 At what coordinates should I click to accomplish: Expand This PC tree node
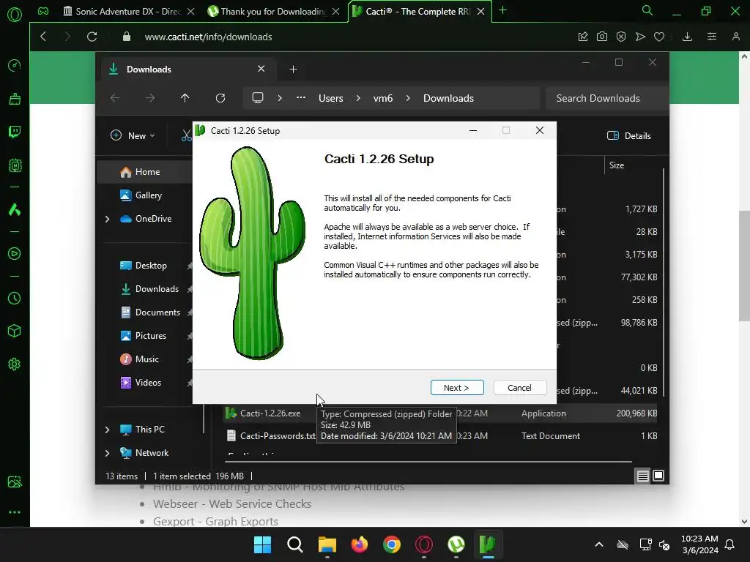tap(107, 430)
